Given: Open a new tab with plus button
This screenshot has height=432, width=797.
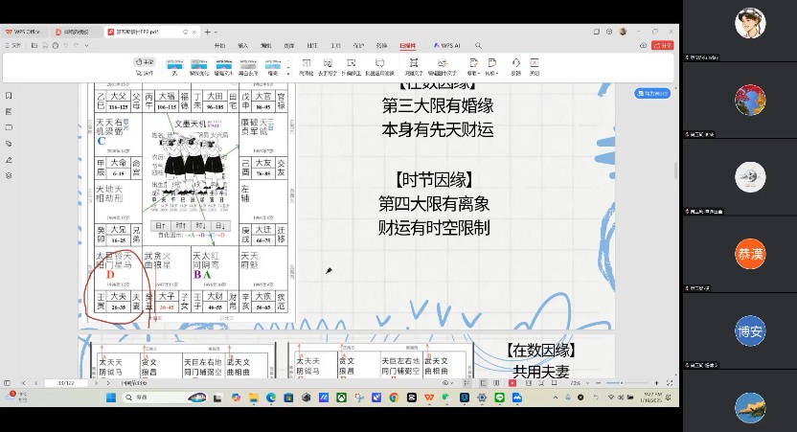Looking at the screenshot, I should (x=206, y=32).
